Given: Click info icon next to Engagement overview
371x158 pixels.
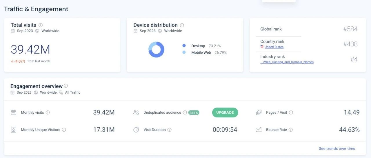Looking at the screenshot, I should (66, 86).
